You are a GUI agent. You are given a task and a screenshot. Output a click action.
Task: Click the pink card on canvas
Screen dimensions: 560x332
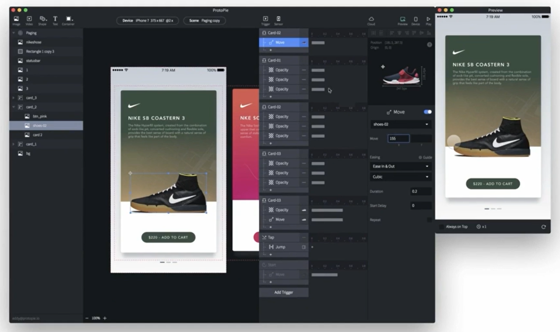pyautogui.click(x=245, y=169)
